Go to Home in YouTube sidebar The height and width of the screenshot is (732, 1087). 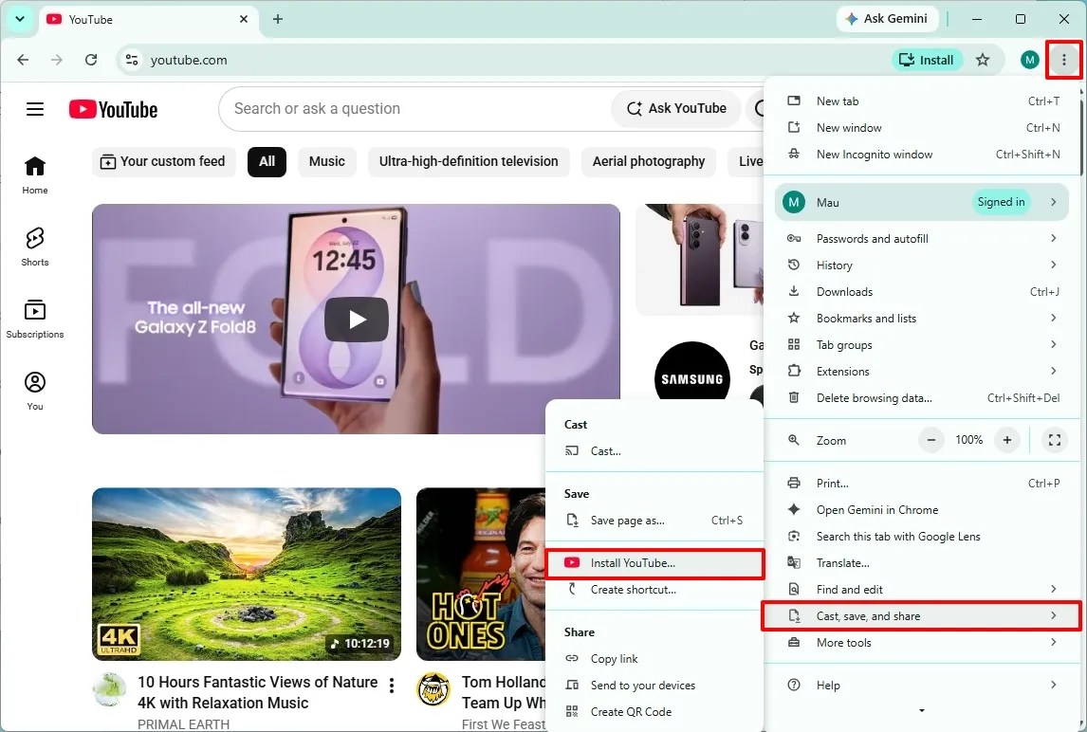(35, 175)
